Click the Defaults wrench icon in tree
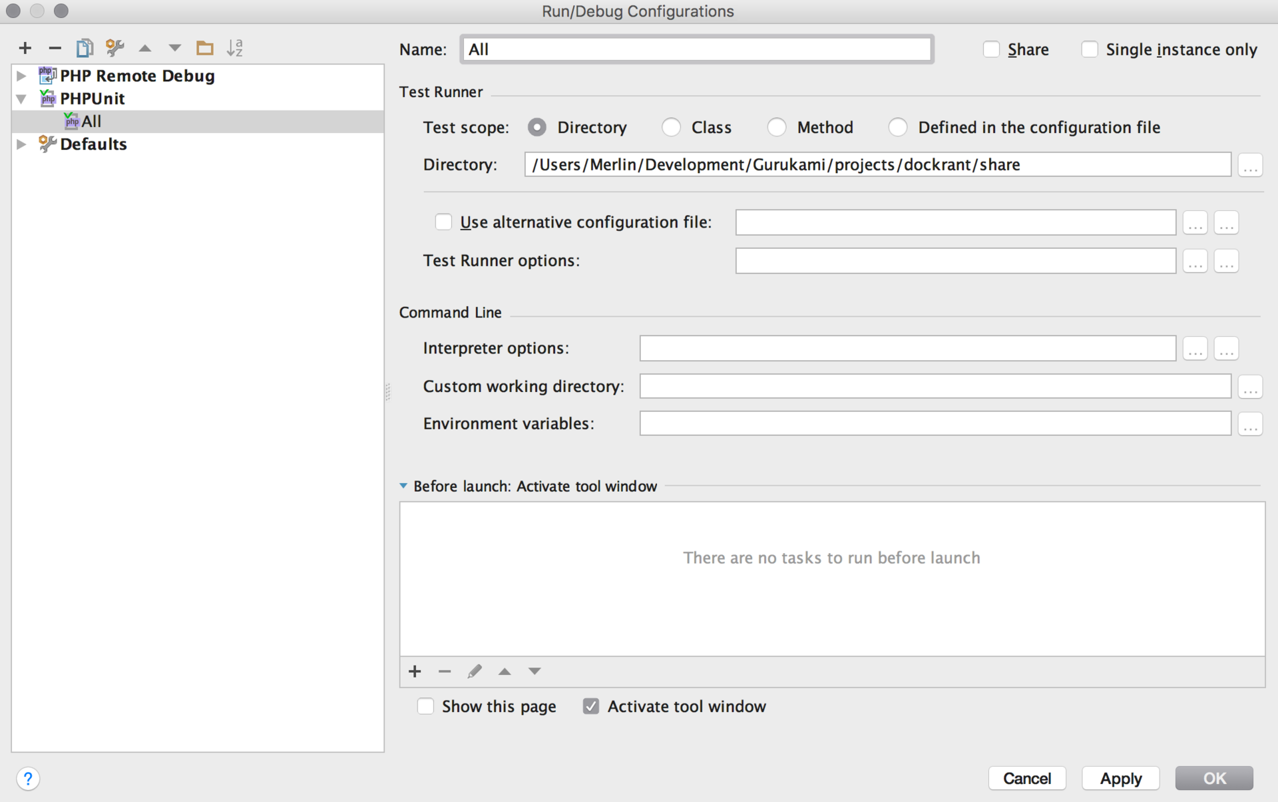Screen dimensions: 1278x802 coord(47,144)
